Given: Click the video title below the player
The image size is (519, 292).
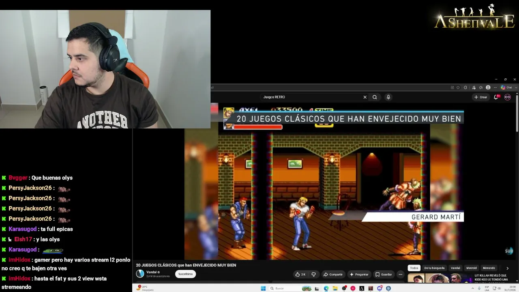Looking at the screenshot, I should pos(186,265).
